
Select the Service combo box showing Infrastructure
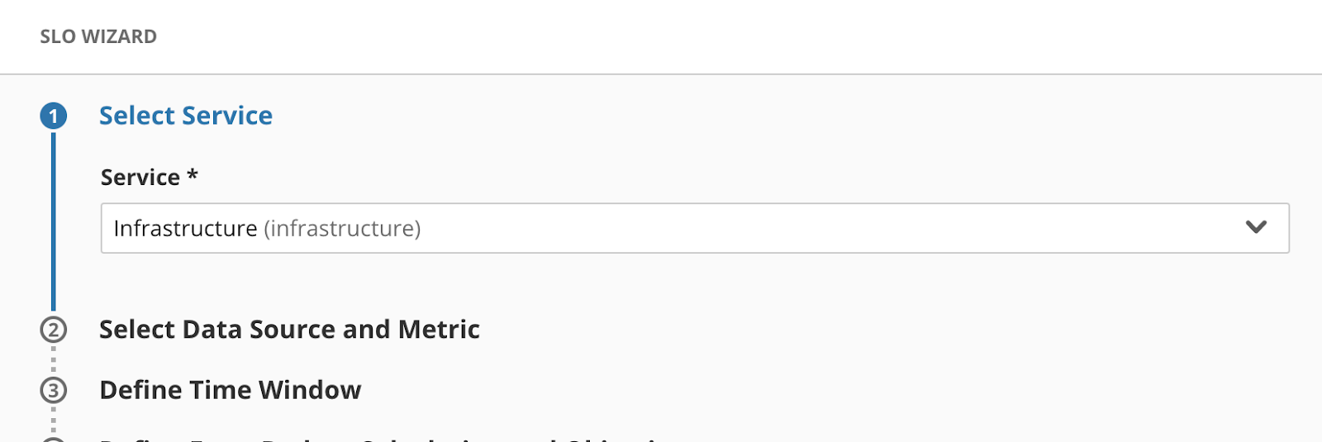(x=695, y=228)
